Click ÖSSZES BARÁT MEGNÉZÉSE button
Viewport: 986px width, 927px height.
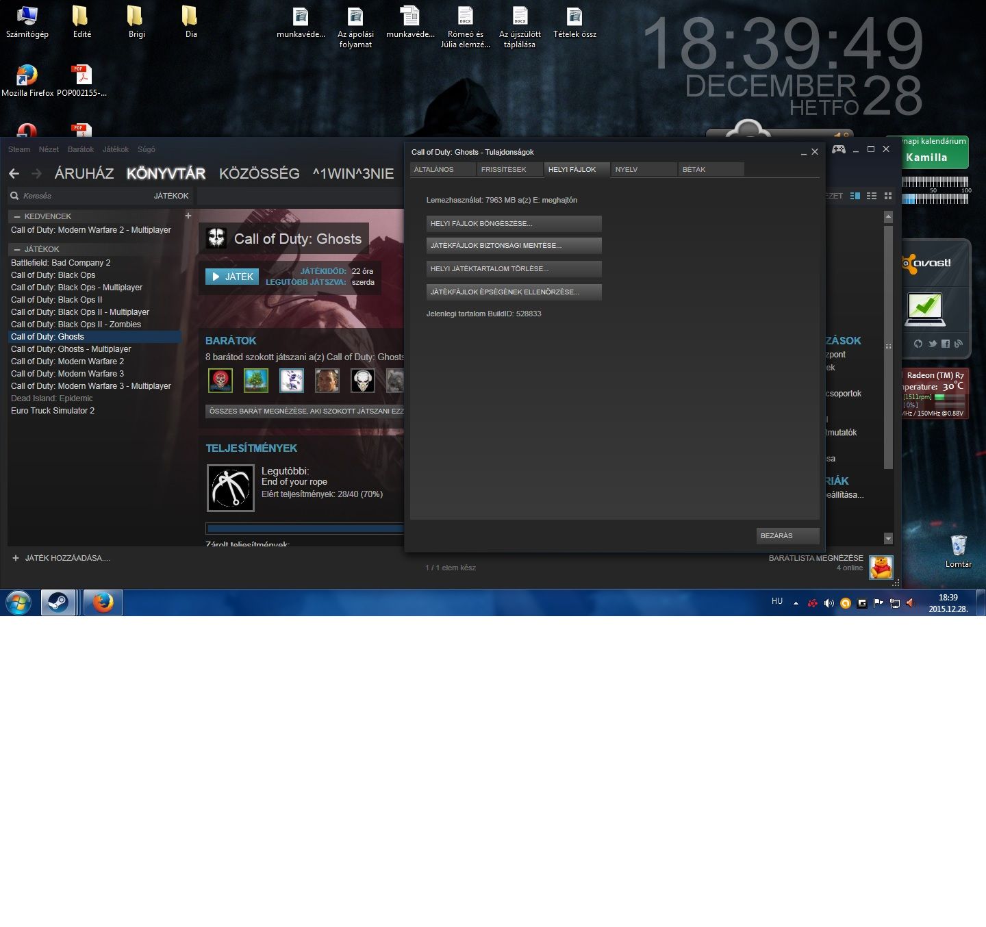[x=305, y=411]
